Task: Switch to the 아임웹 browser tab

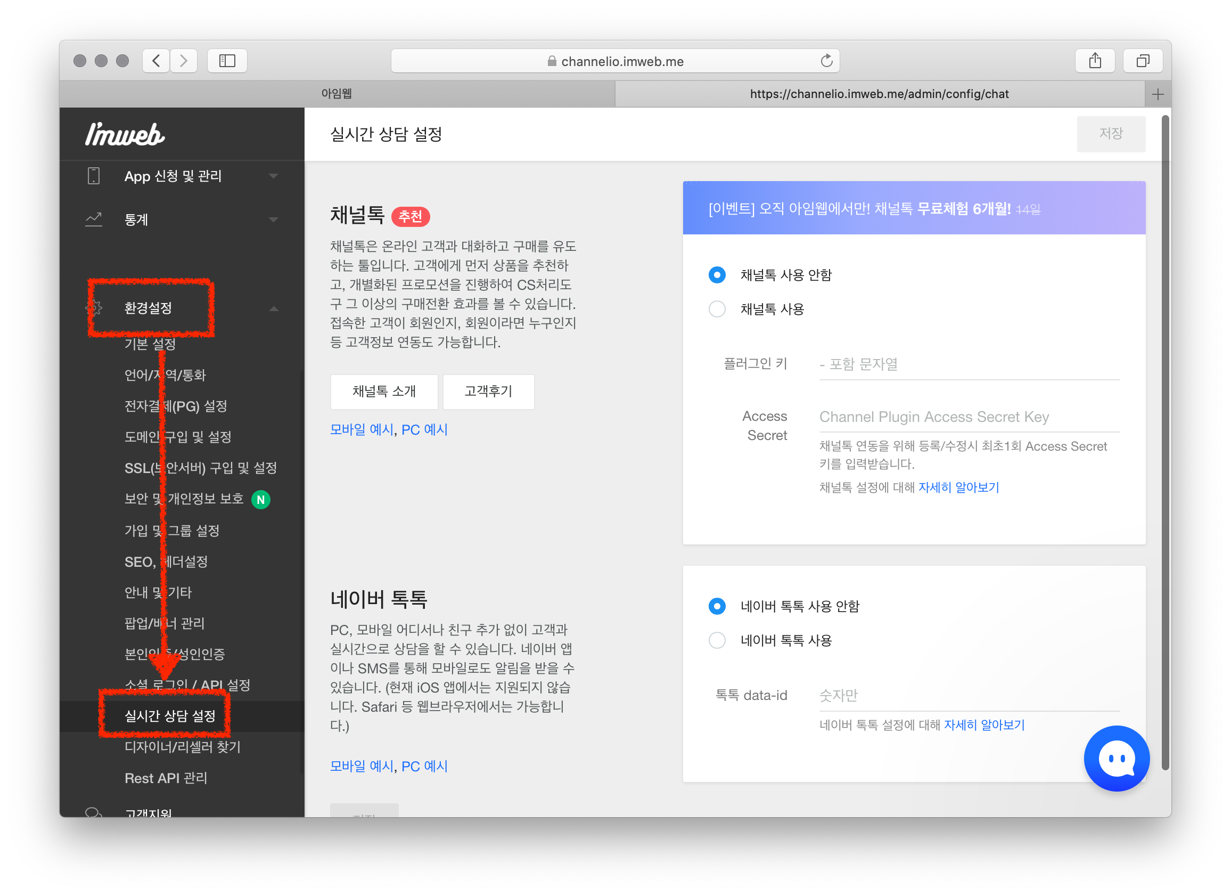Action: point(337,94)
